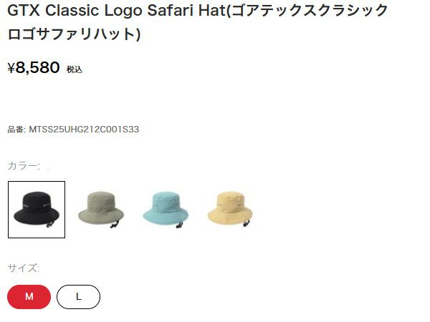Click the brim of the blue hat thumbnail
Screen dimensions: 430x322
(x=166, y=215)
